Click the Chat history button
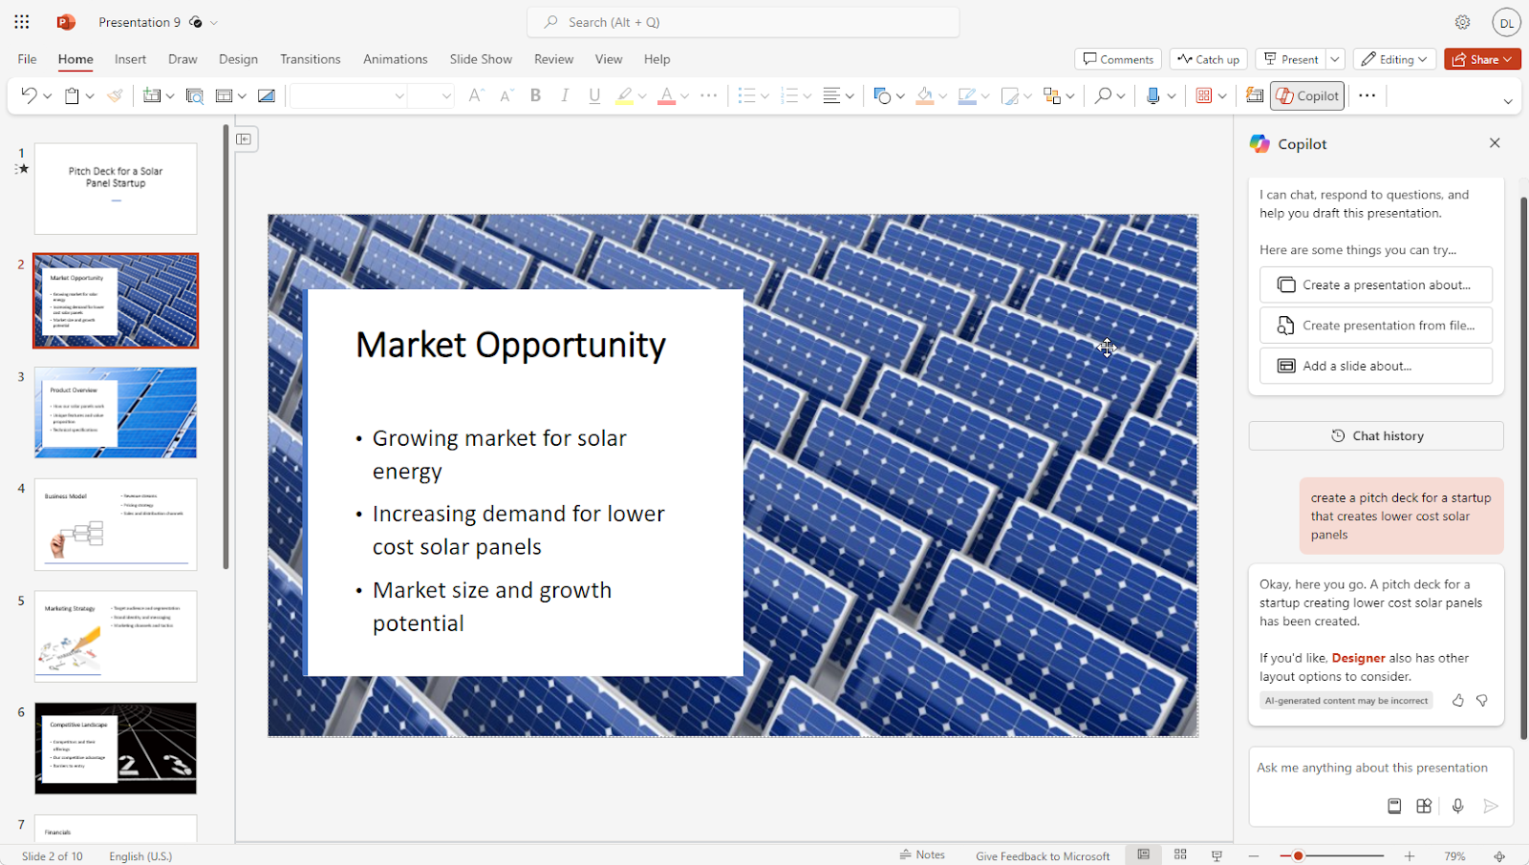This screenshot has height=865, width=1529. (x=1376, y=435)
